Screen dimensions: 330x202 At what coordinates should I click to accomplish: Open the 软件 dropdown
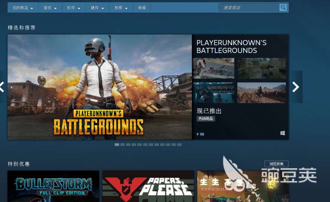coord(74,8)
